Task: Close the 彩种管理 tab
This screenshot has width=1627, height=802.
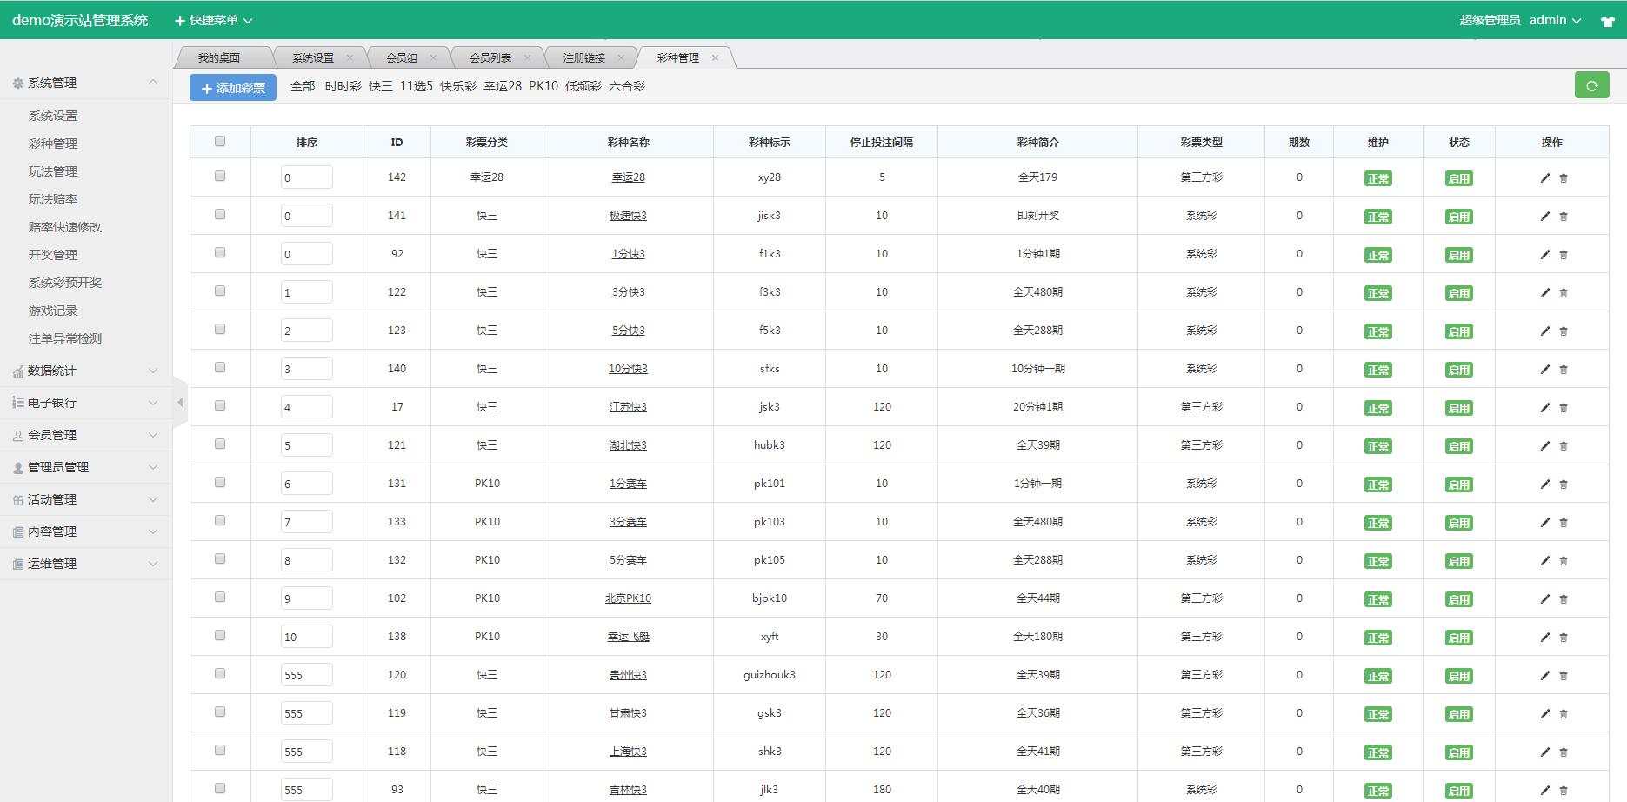Action: pyautogui.click(x=715, y=57)
